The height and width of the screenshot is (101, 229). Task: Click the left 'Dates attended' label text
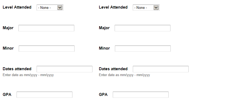click(17, 69)
